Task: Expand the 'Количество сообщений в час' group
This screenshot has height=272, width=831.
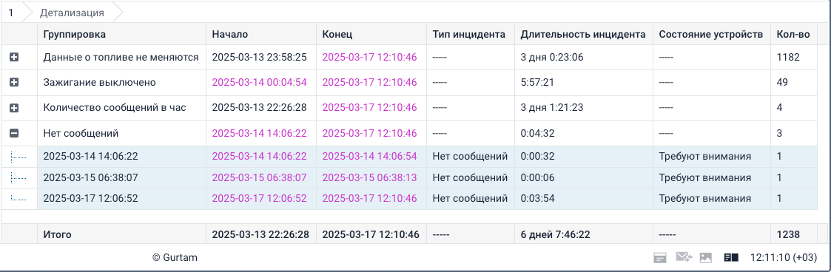Action: pos(14,108)
